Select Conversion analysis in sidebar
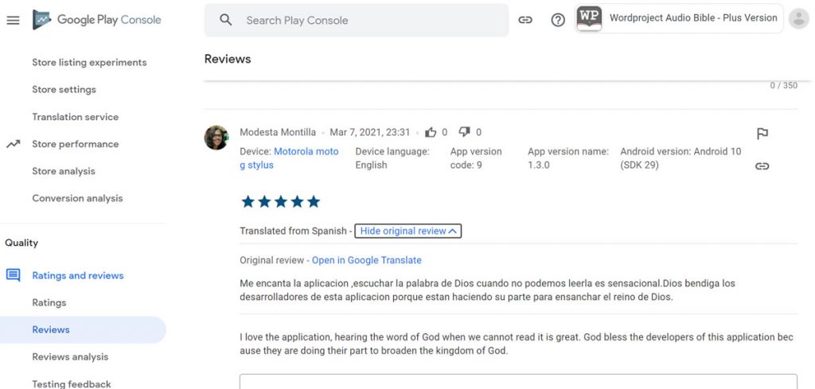 click(77, 198)
